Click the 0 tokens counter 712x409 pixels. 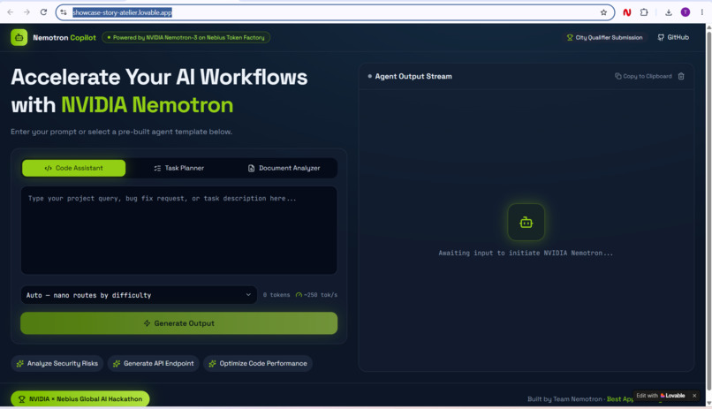coord(276,295)
